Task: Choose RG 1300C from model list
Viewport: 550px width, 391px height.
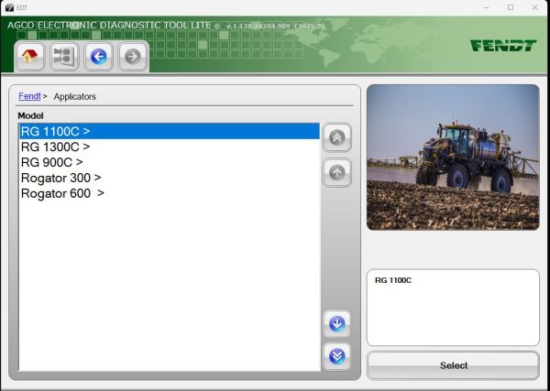Action: click(170, 147)
